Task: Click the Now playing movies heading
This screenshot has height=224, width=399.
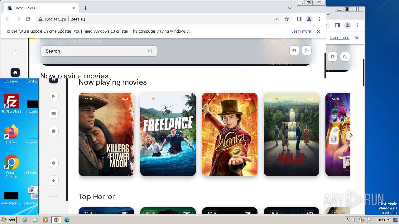Action: pyautogui.click(x=113, y=82)
